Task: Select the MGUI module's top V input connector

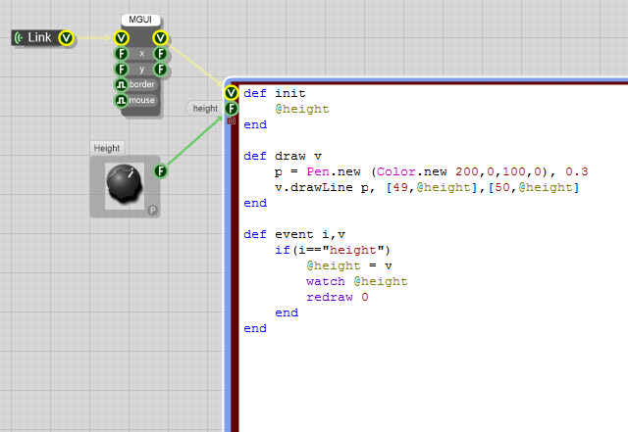Action: 122,38
